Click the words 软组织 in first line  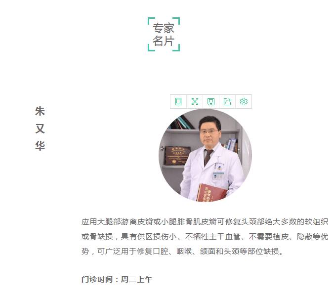317,222
